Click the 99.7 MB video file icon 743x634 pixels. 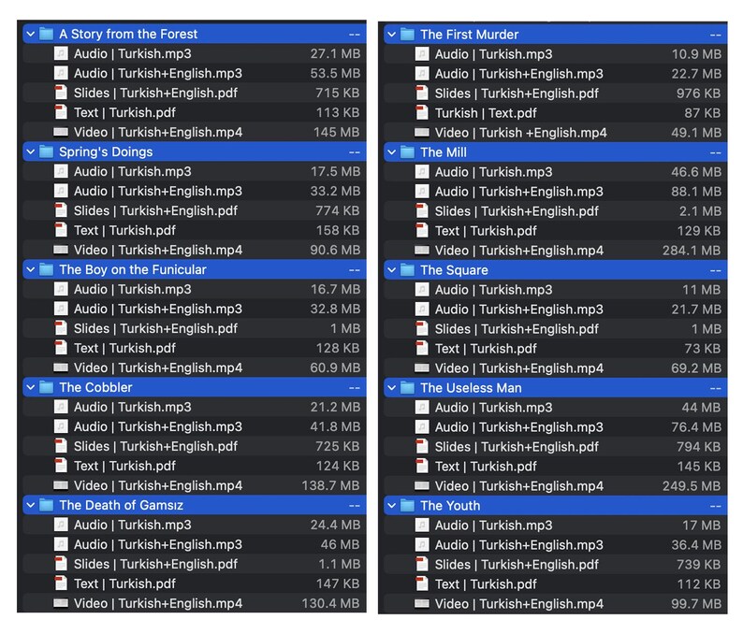tap(422, 604)
